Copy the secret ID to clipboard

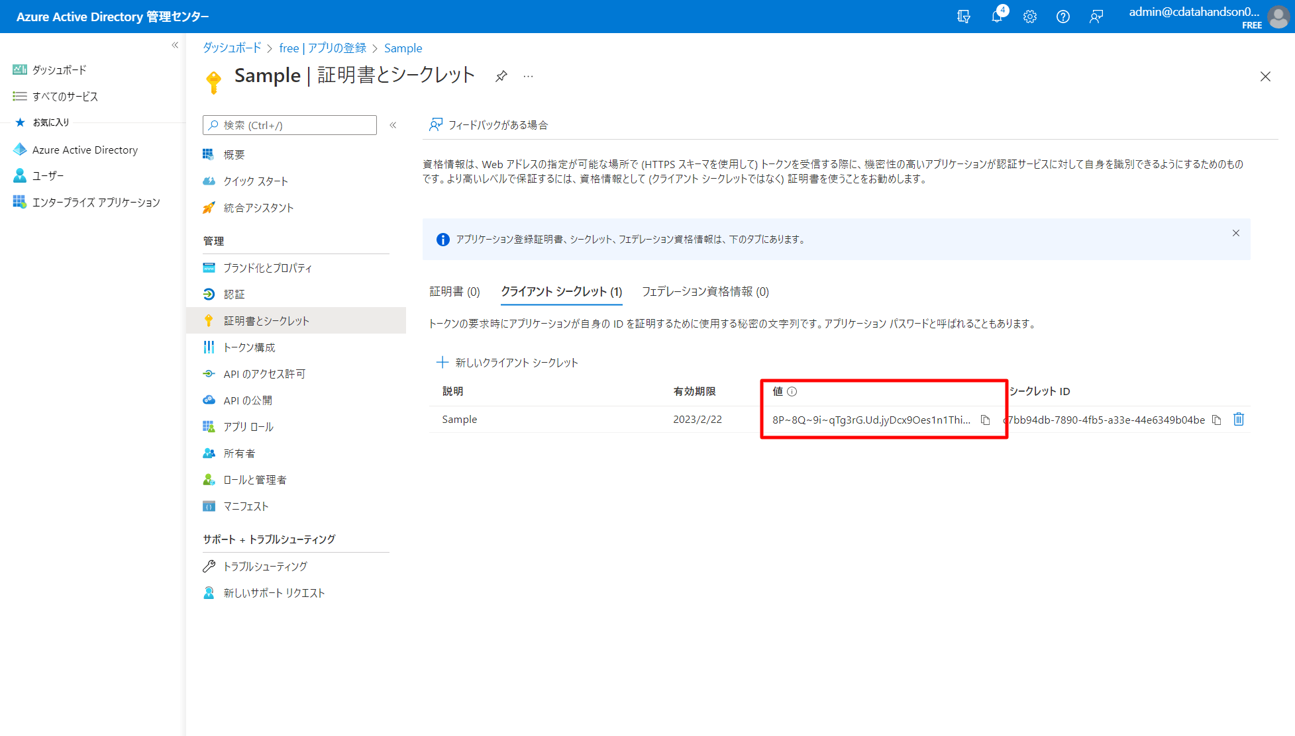(1216, 420)
